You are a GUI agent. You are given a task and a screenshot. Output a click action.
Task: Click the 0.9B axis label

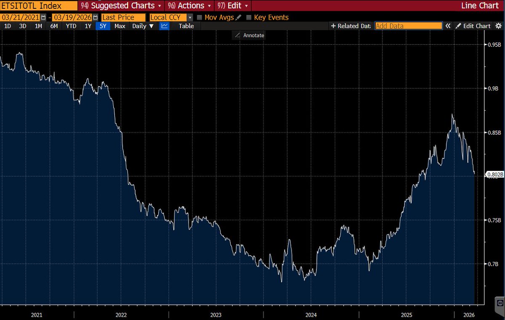tap(493, 88)
